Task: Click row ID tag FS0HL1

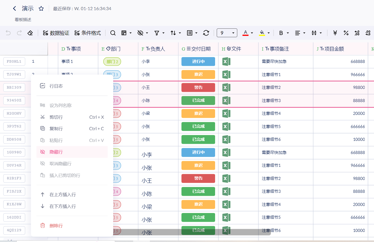Action: [x=14, y=62]
